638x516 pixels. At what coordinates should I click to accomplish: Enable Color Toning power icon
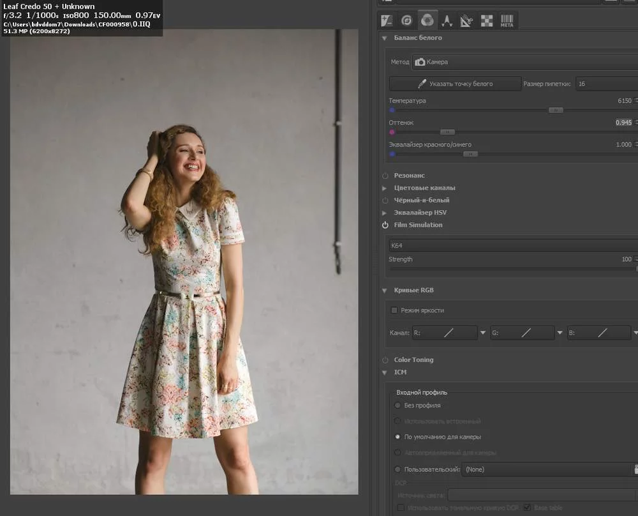[x=385, y=360]
